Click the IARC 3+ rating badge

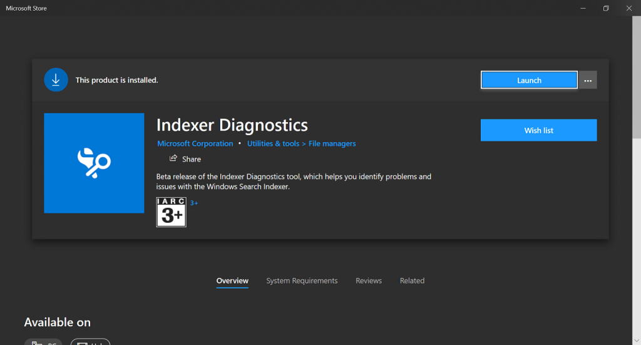click(x=172, y=212)
